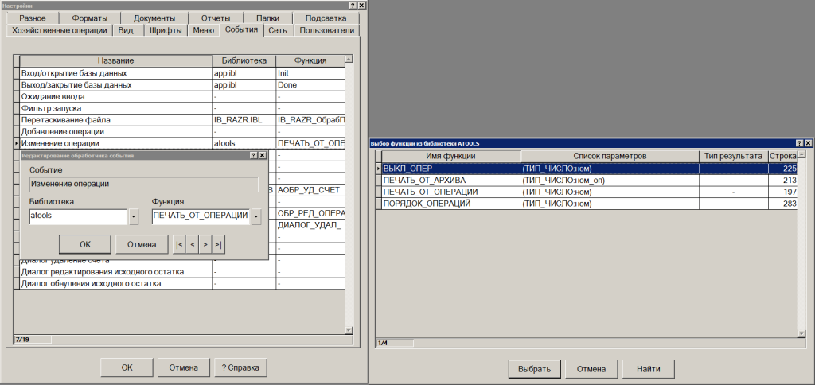Viewport: 815px width, 385px height.
Task: Click the Библиотека text field with atools
Action: click(77, 216)
